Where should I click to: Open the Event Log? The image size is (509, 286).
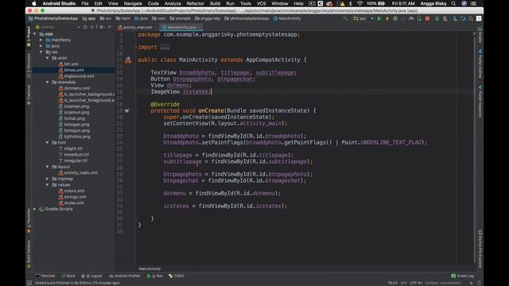(463, 276)
